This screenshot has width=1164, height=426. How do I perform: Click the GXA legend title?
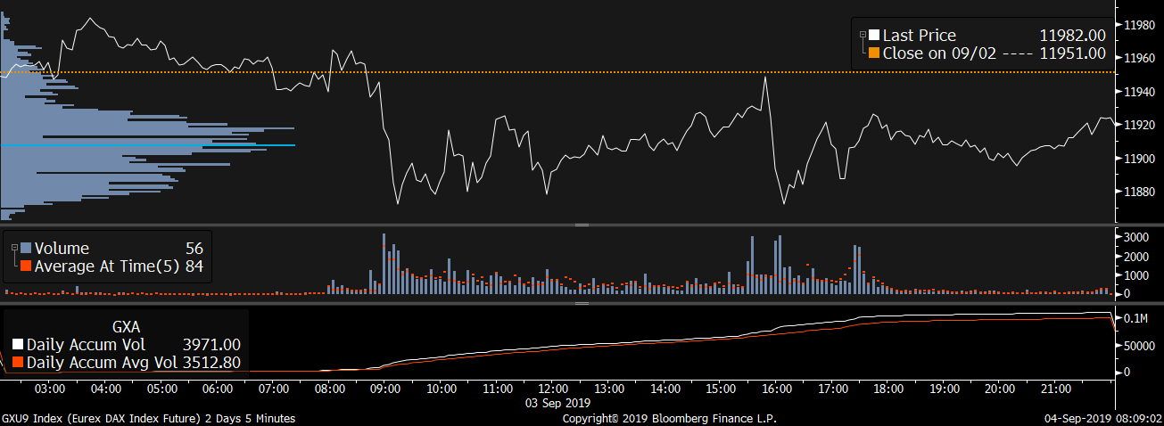126,327
